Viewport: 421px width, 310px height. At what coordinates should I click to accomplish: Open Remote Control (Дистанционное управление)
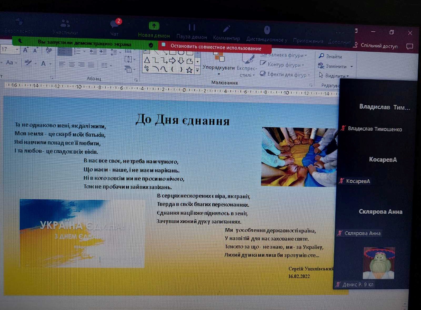click(267, 34)
